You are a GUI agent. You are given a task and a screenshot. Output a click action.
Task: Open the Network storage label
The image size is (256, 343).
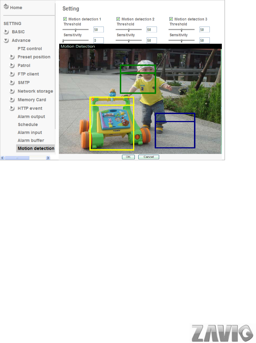pyautogui.click(x=35, y=91)
